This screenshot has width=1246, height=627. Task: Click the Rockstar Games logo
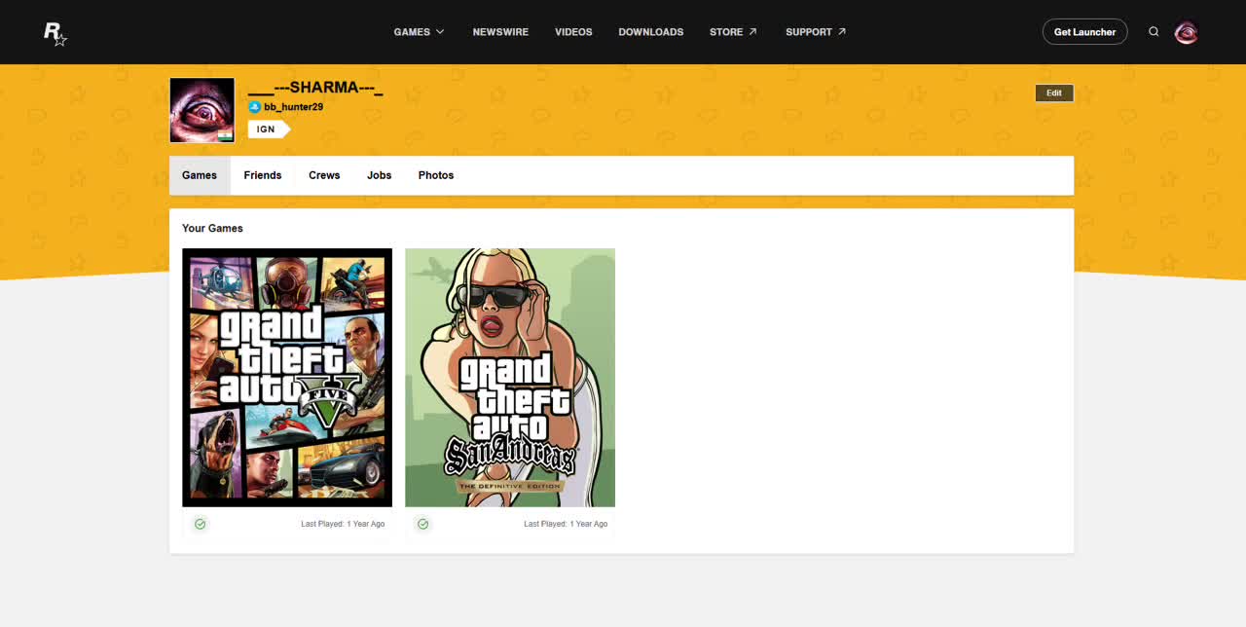55,33
